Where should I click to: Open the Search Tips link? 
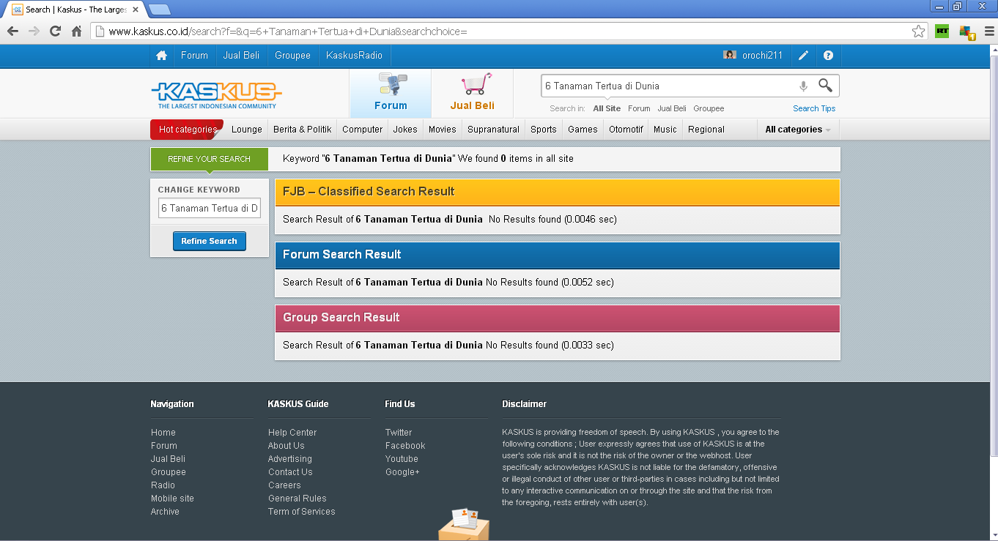(x=814, y=108)
